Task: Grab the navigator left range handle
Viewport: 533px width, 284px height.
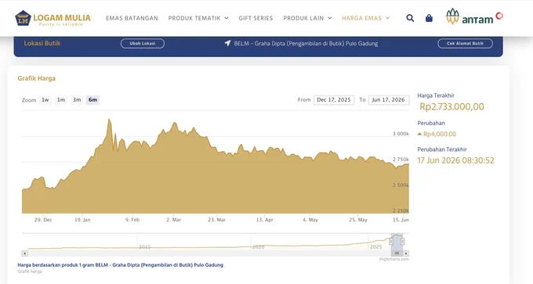Action: click(391, 241)
